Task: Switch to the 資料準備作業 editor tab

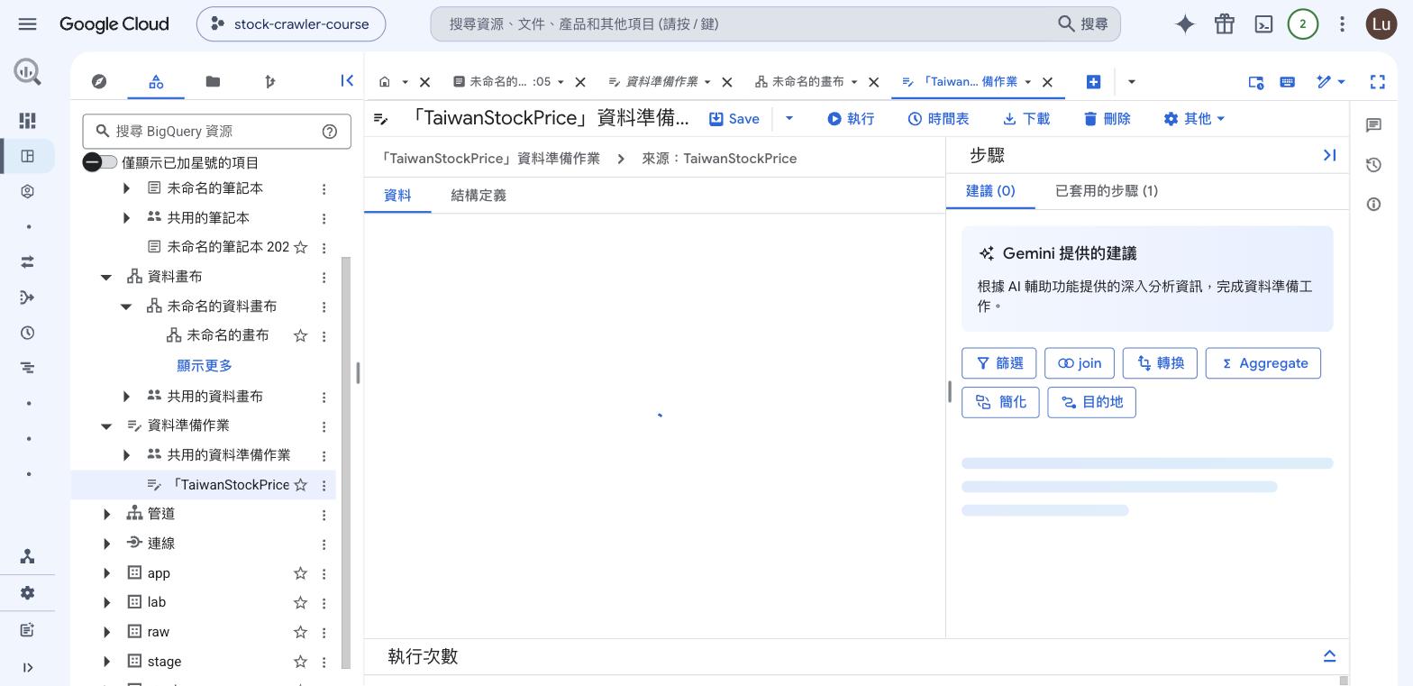Action: pyautogui.click(x=661, y=81)
